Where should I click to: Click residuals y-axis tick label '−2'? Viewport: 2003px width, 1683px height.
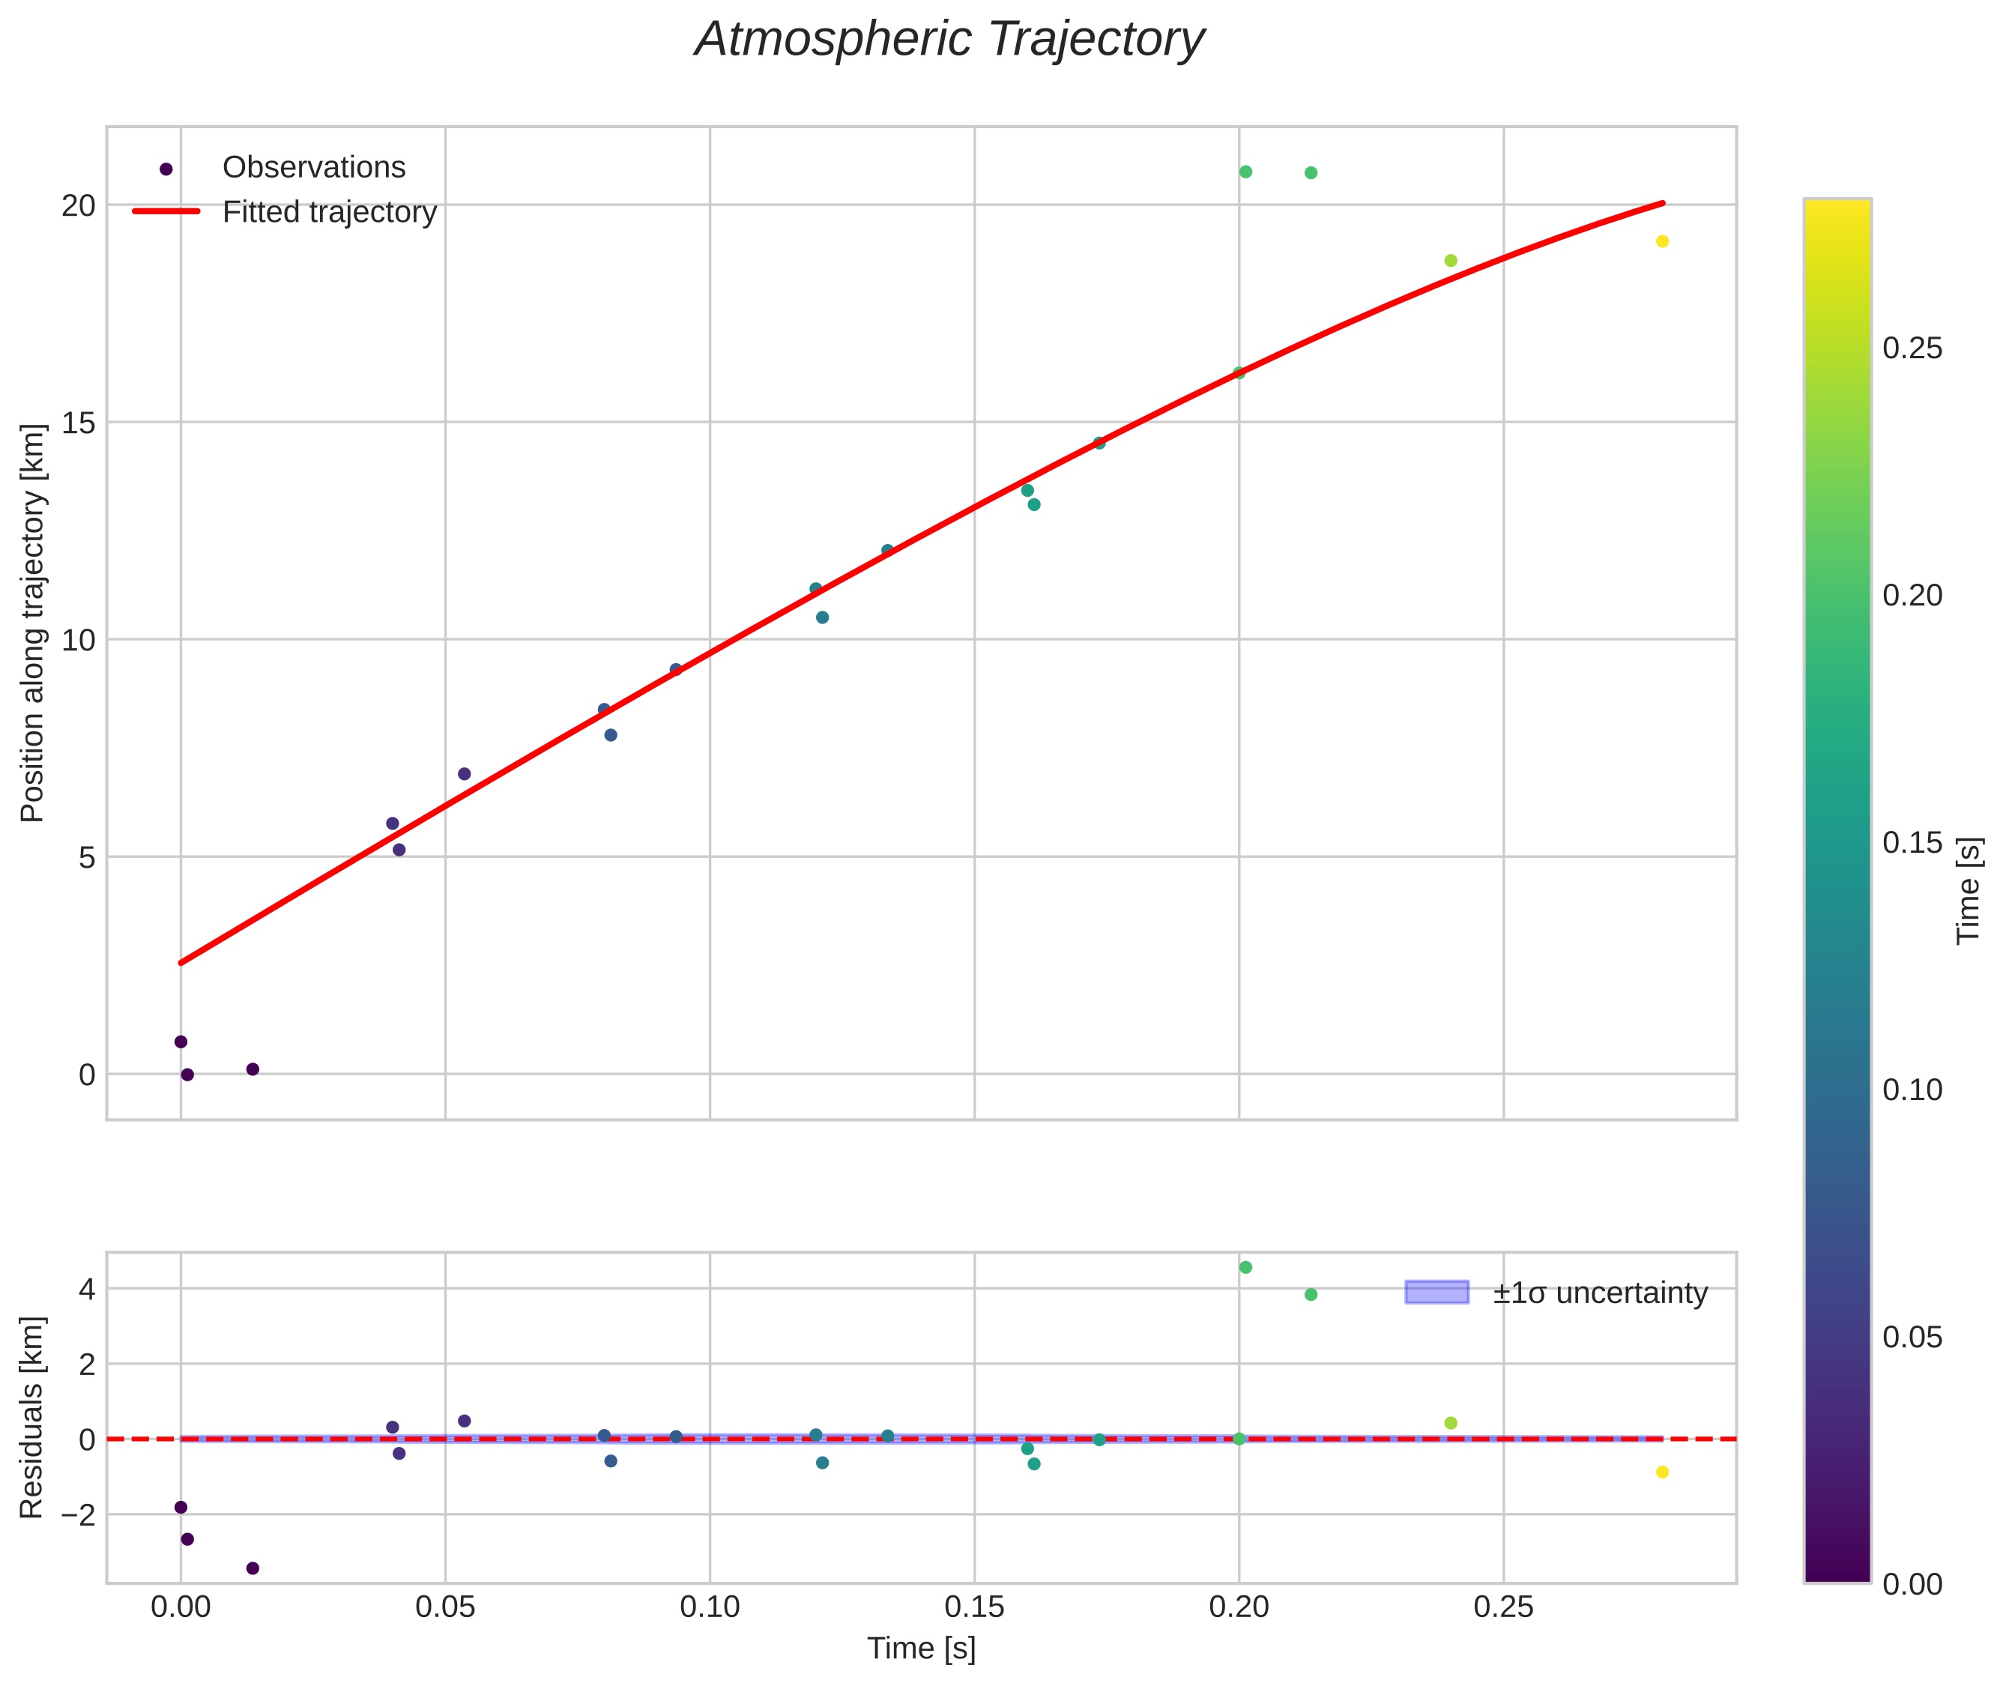point(78,1515)
